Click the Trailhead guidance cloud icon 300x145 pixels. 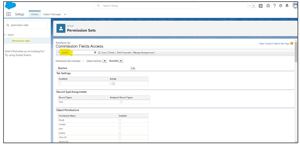tap(268, 6)
